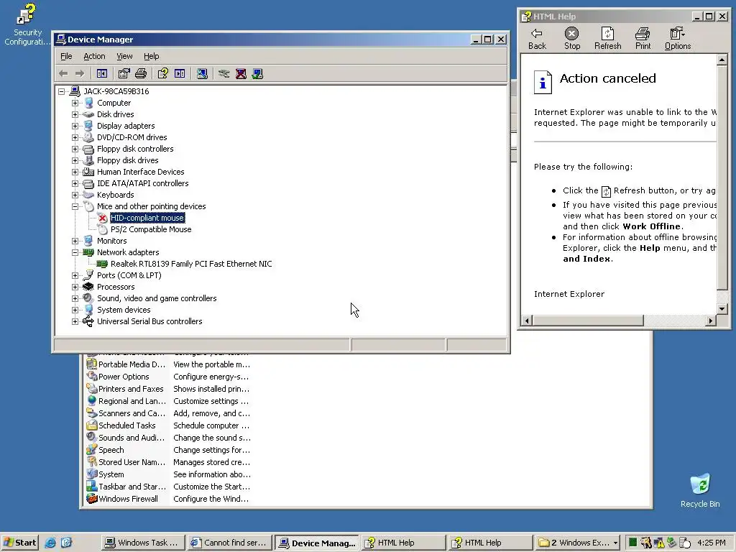This screenshot has height=552, width=736.
Task: Click Print in the HTML Help toolbar
Action: click(x=643, y=39)
